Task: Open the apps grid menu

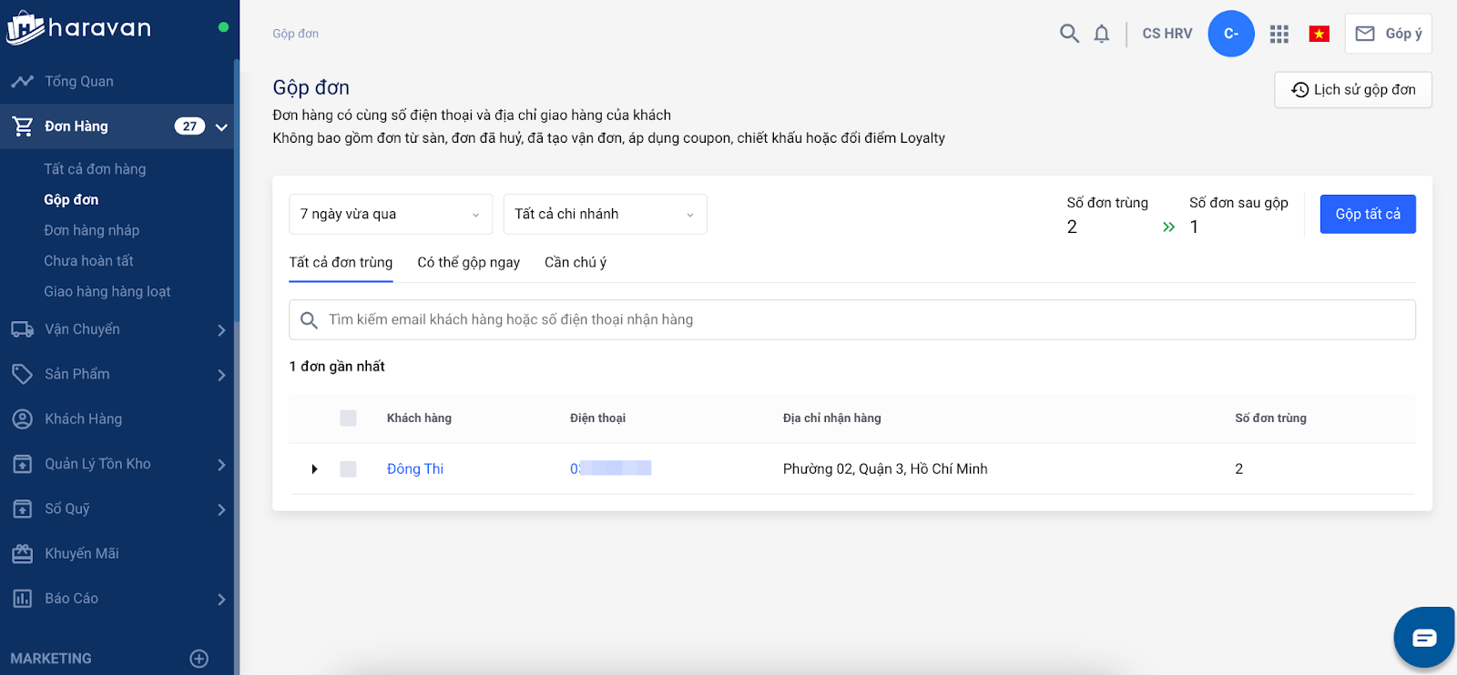Action: [1279, 34]
